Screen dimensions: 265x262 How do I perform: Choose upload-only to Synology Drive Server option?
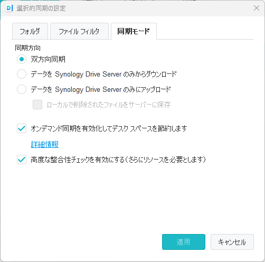pos(22,89)
